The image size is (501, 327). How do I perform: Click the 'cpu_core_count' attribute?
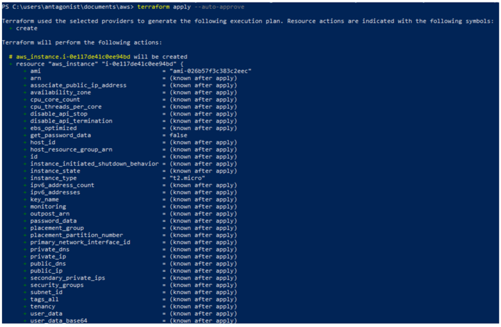(55, 99)
